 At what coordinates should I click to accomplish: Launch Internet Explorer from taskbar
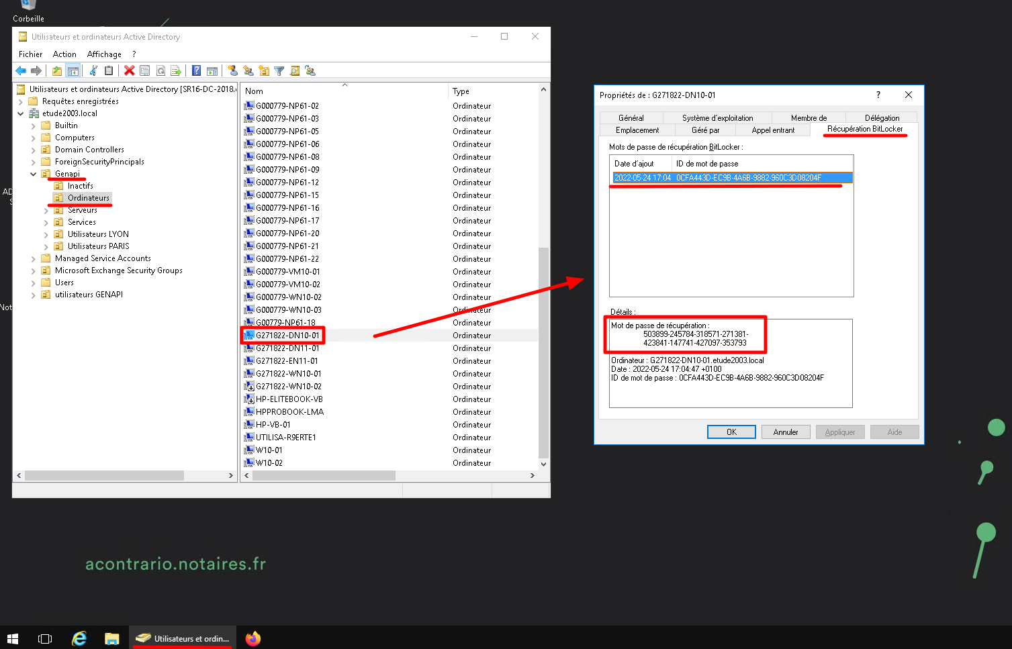pos(79,638)
